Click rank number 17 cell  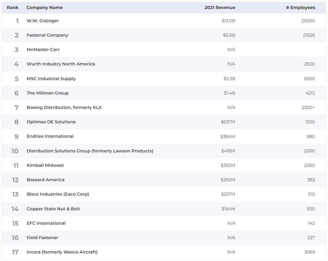[15, 252]
